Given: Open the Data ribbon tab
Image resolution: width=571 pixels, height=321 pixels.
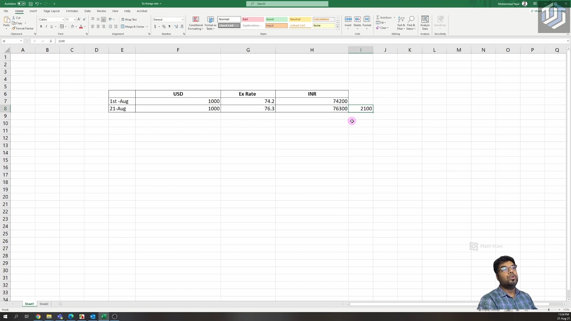Looking at the screenshot, I should coord(87,11).
